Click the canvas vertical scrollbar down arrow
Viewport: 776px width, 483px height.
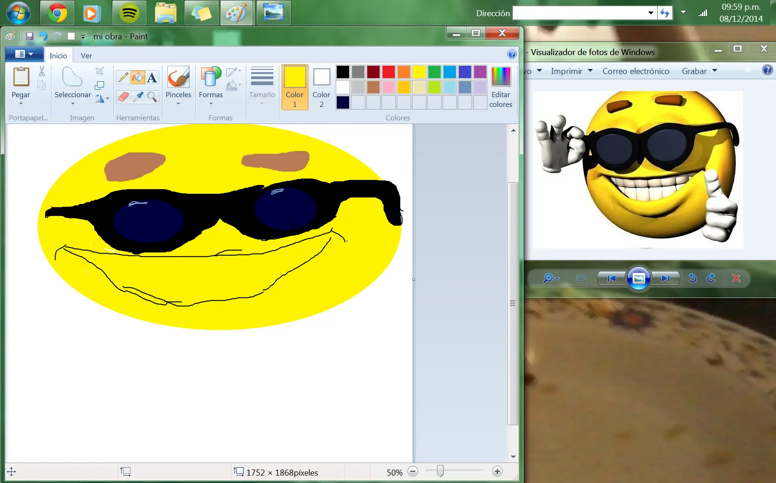[x=513, y=457]
